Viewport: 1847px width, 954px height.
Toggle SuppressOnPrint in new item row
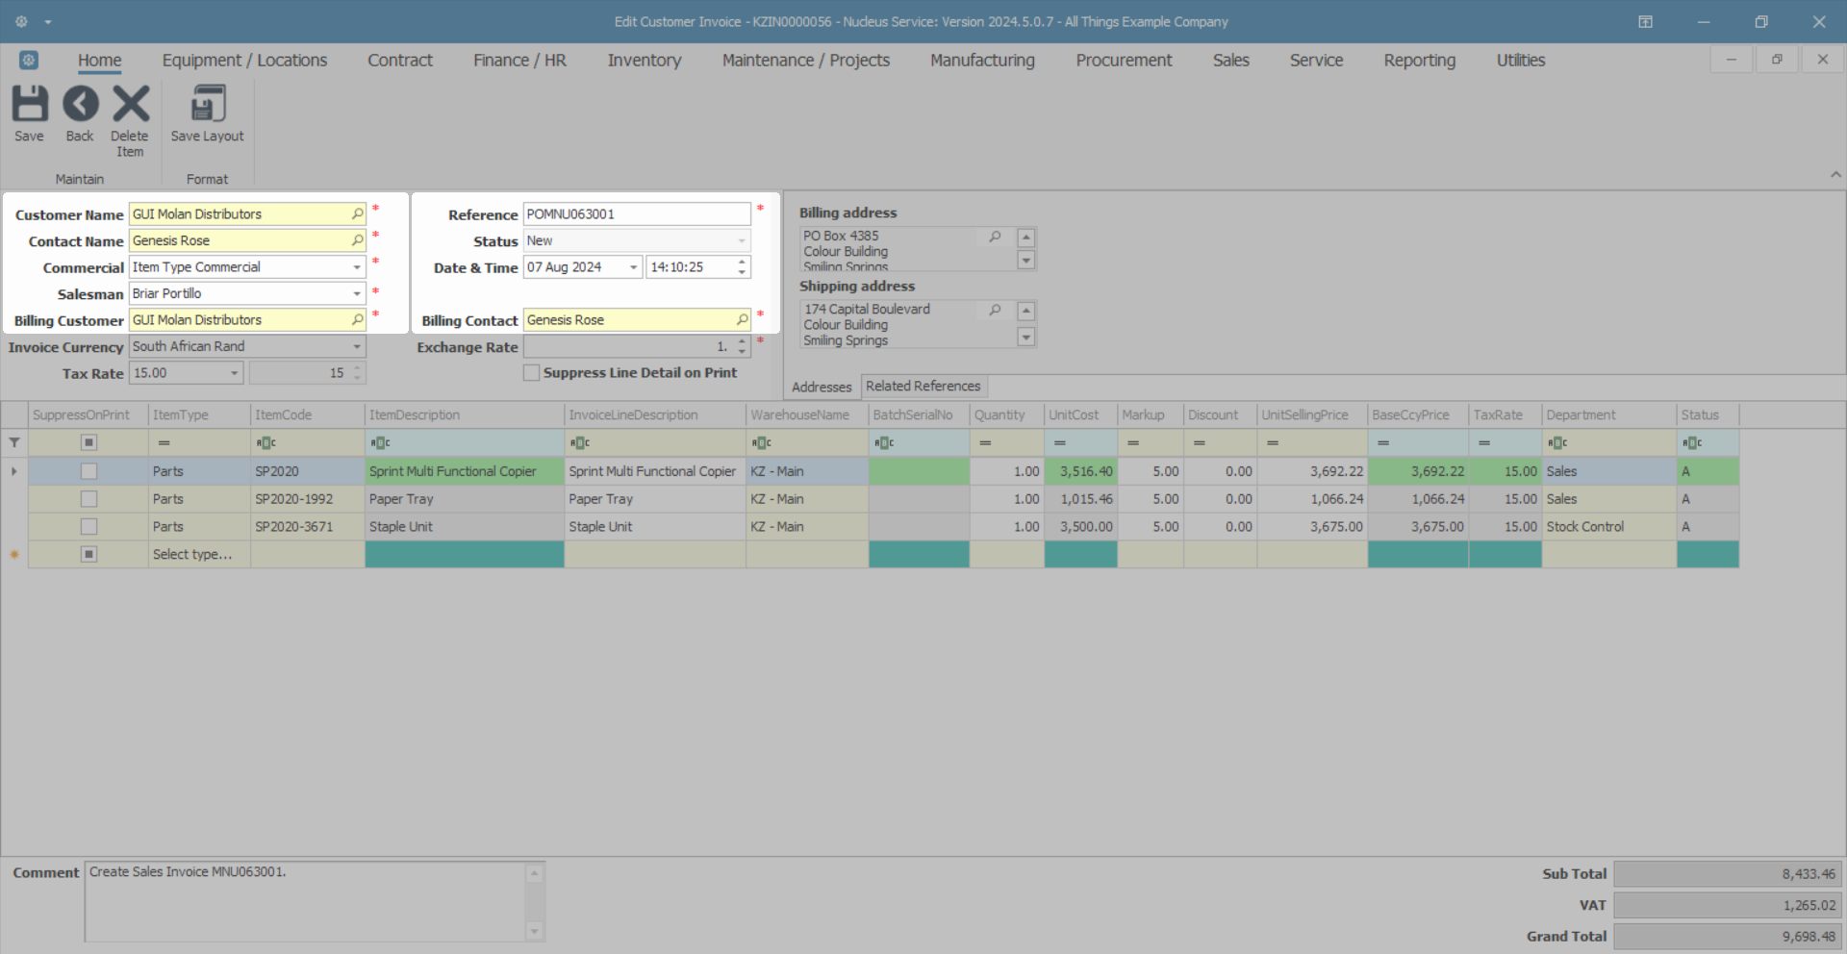[x=89, y=554]
